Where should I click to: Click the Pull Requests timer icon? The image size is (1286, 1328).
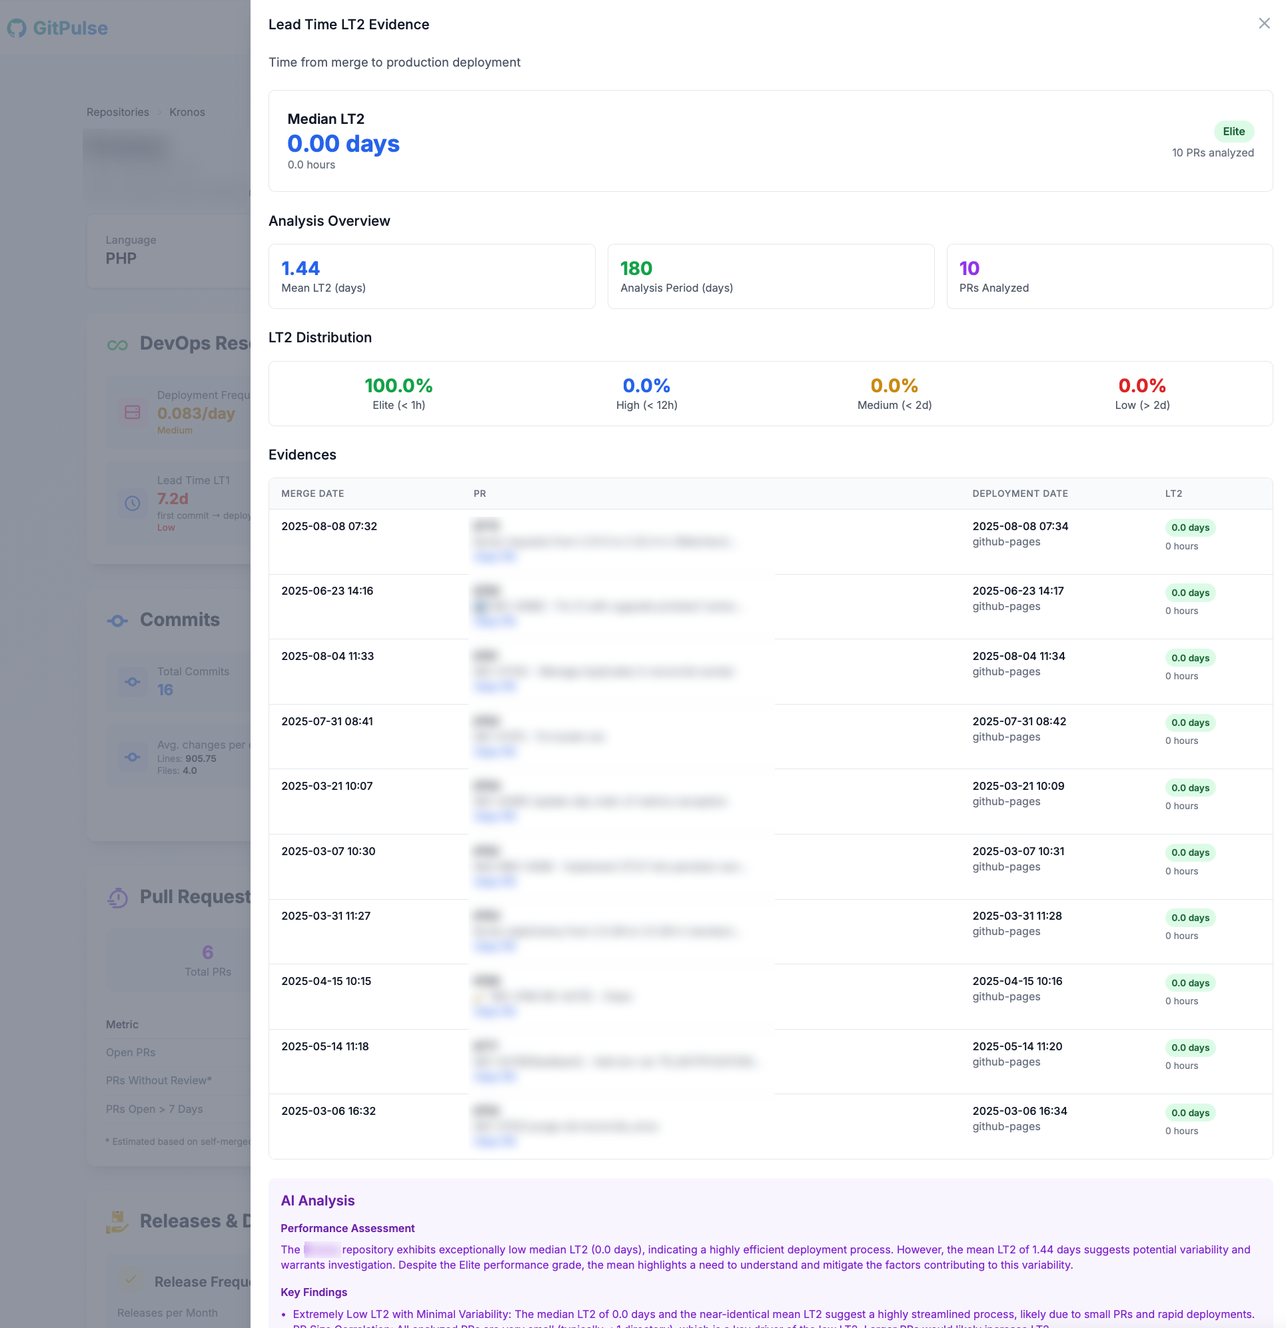coord(118,898)
